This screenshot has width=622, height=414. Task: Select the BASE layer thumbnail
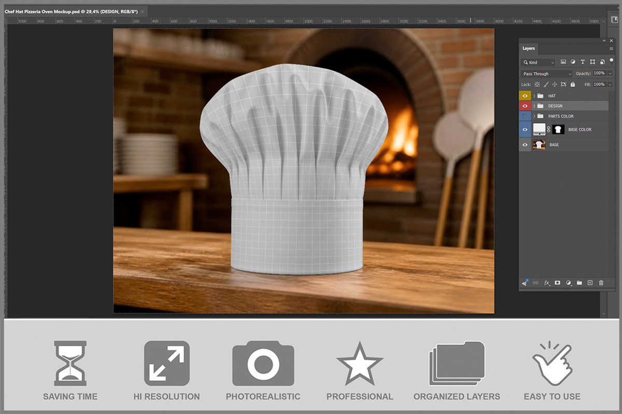(x=539, y=144)
